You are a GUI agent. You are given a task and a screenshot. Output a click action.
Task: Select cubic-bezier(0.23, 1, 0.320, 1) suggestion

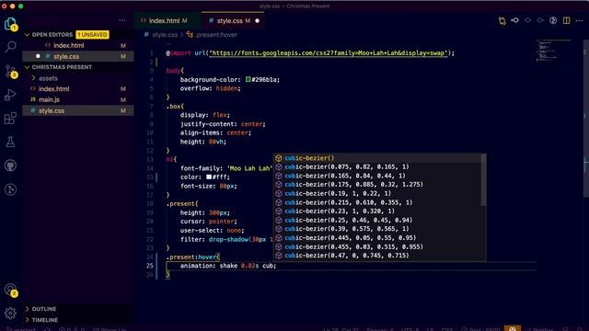(377, 211)
